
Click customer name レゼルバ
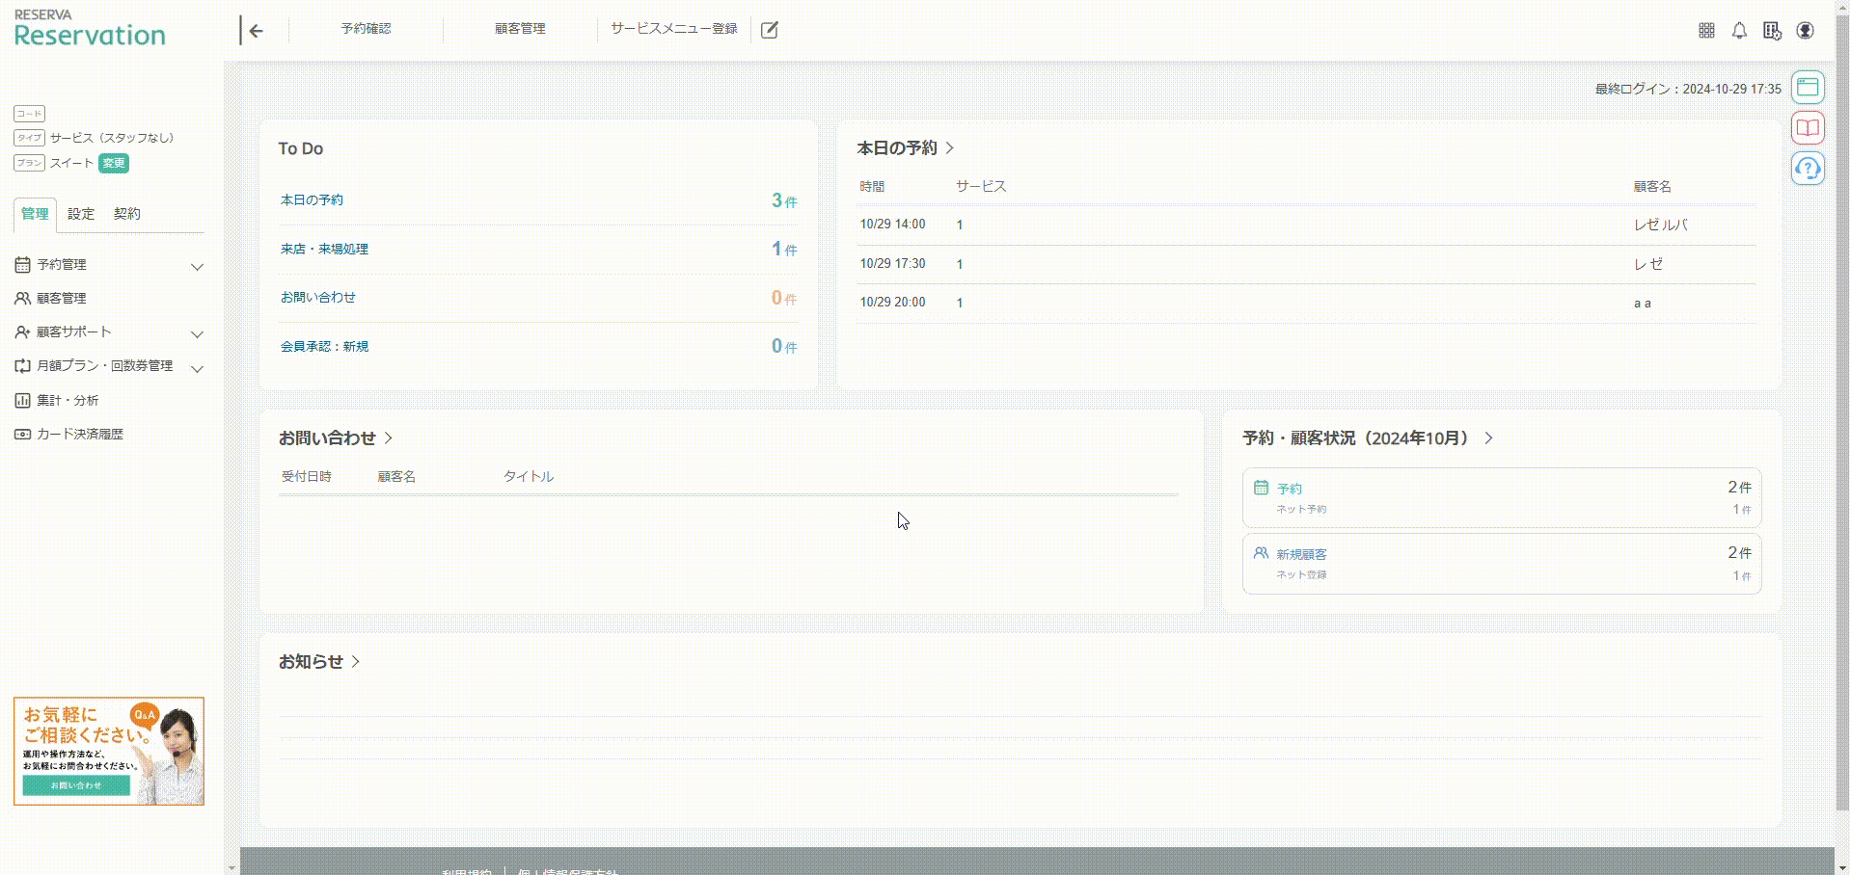tap(1661, 225)
